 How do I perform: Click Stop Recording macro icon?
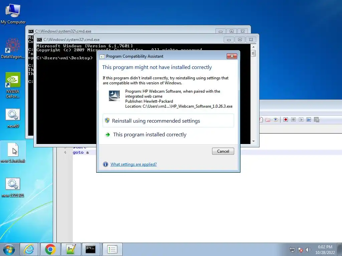pyautogui.click(x=293, y=120)
